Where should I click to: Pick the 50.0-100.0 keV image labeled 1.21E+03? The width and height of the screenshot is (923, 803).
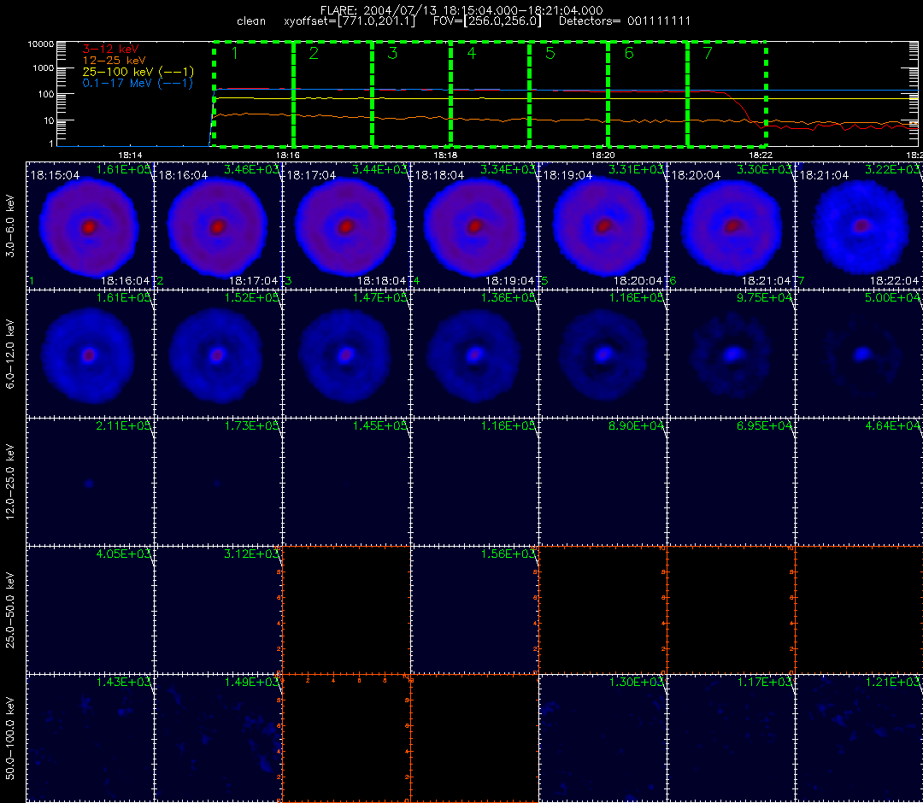[x=860, y=739]
